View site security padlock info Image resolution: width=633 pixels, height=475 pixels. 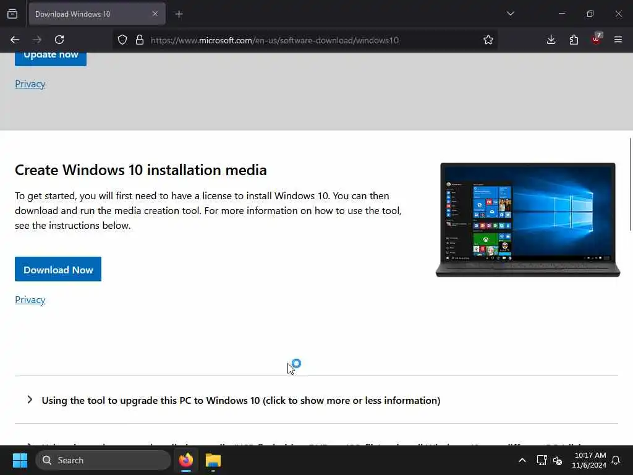click(x=140, y=40)
